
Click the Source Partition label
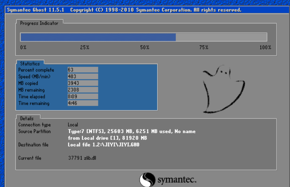pos(35,131)
